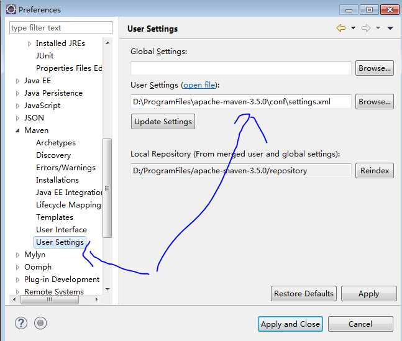Expand the Java EE node
Screen dimensions: 402x341
tap(17, 81)
